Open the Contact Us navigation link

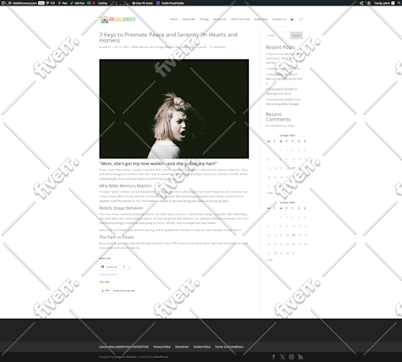(x=279, y=19)
